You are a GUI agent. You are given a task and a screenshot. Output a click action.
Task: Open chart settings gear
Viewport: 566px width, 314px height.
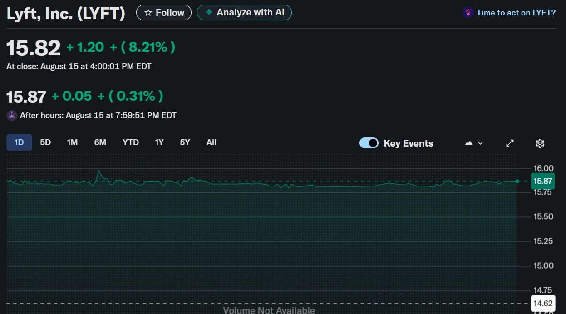click(540, 143)
